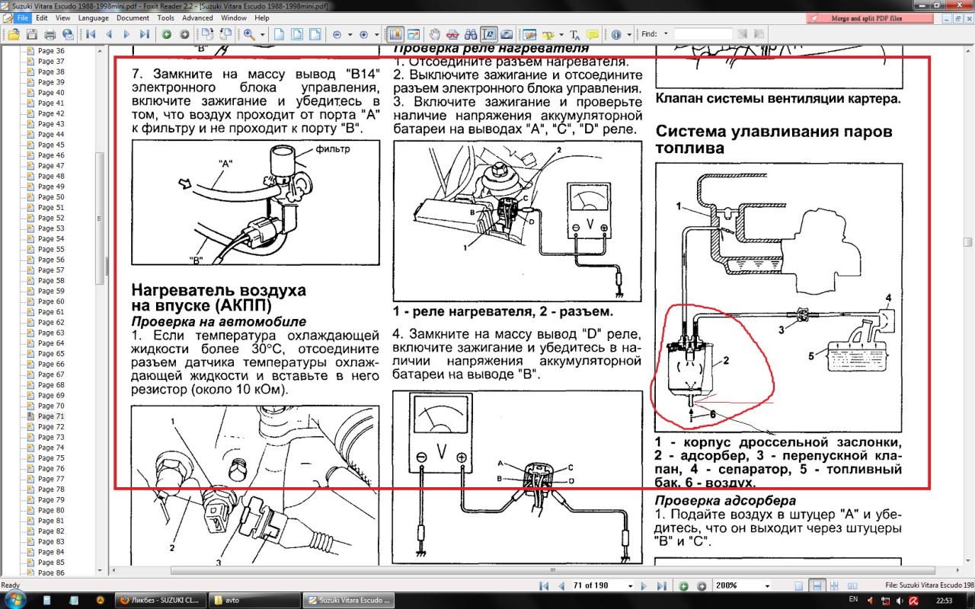975x609 pixels.
Task: Select the Hand tool
Action: coord(435,34)
